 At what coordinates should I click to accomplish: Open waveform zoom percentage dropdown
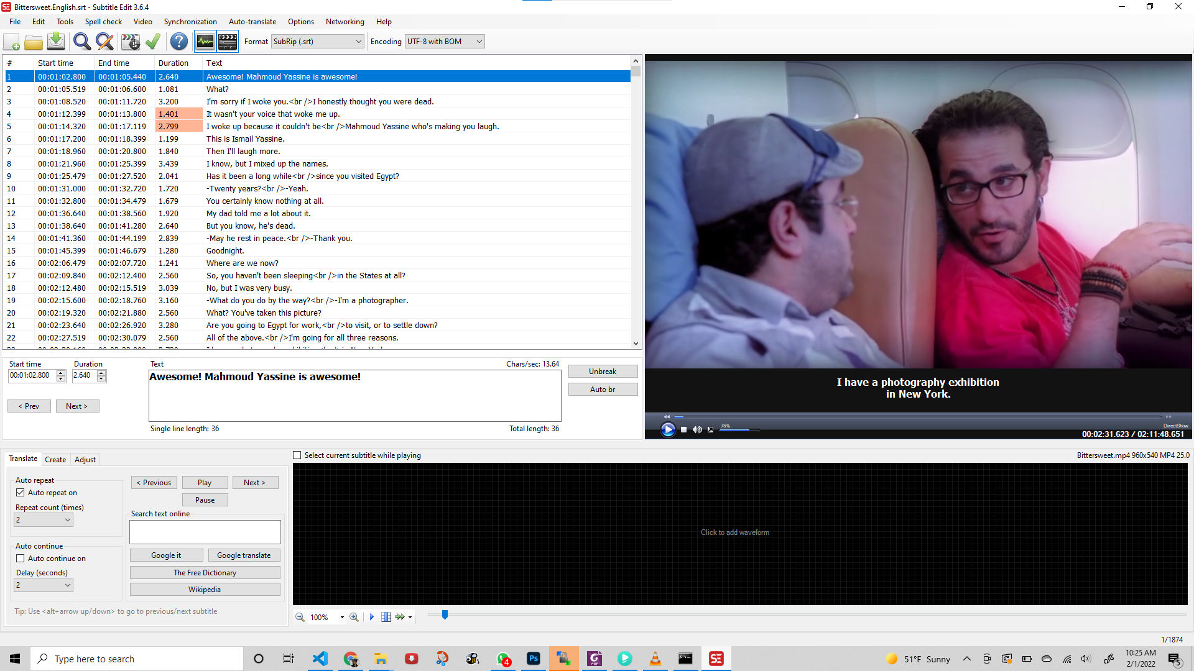click(342, 618)
